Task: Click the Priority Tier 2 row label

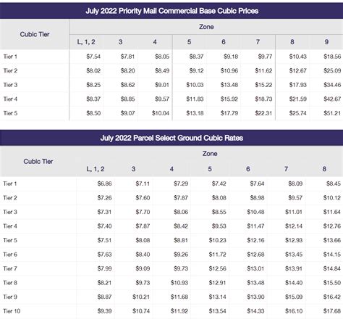Action: (x=10, y=71)
